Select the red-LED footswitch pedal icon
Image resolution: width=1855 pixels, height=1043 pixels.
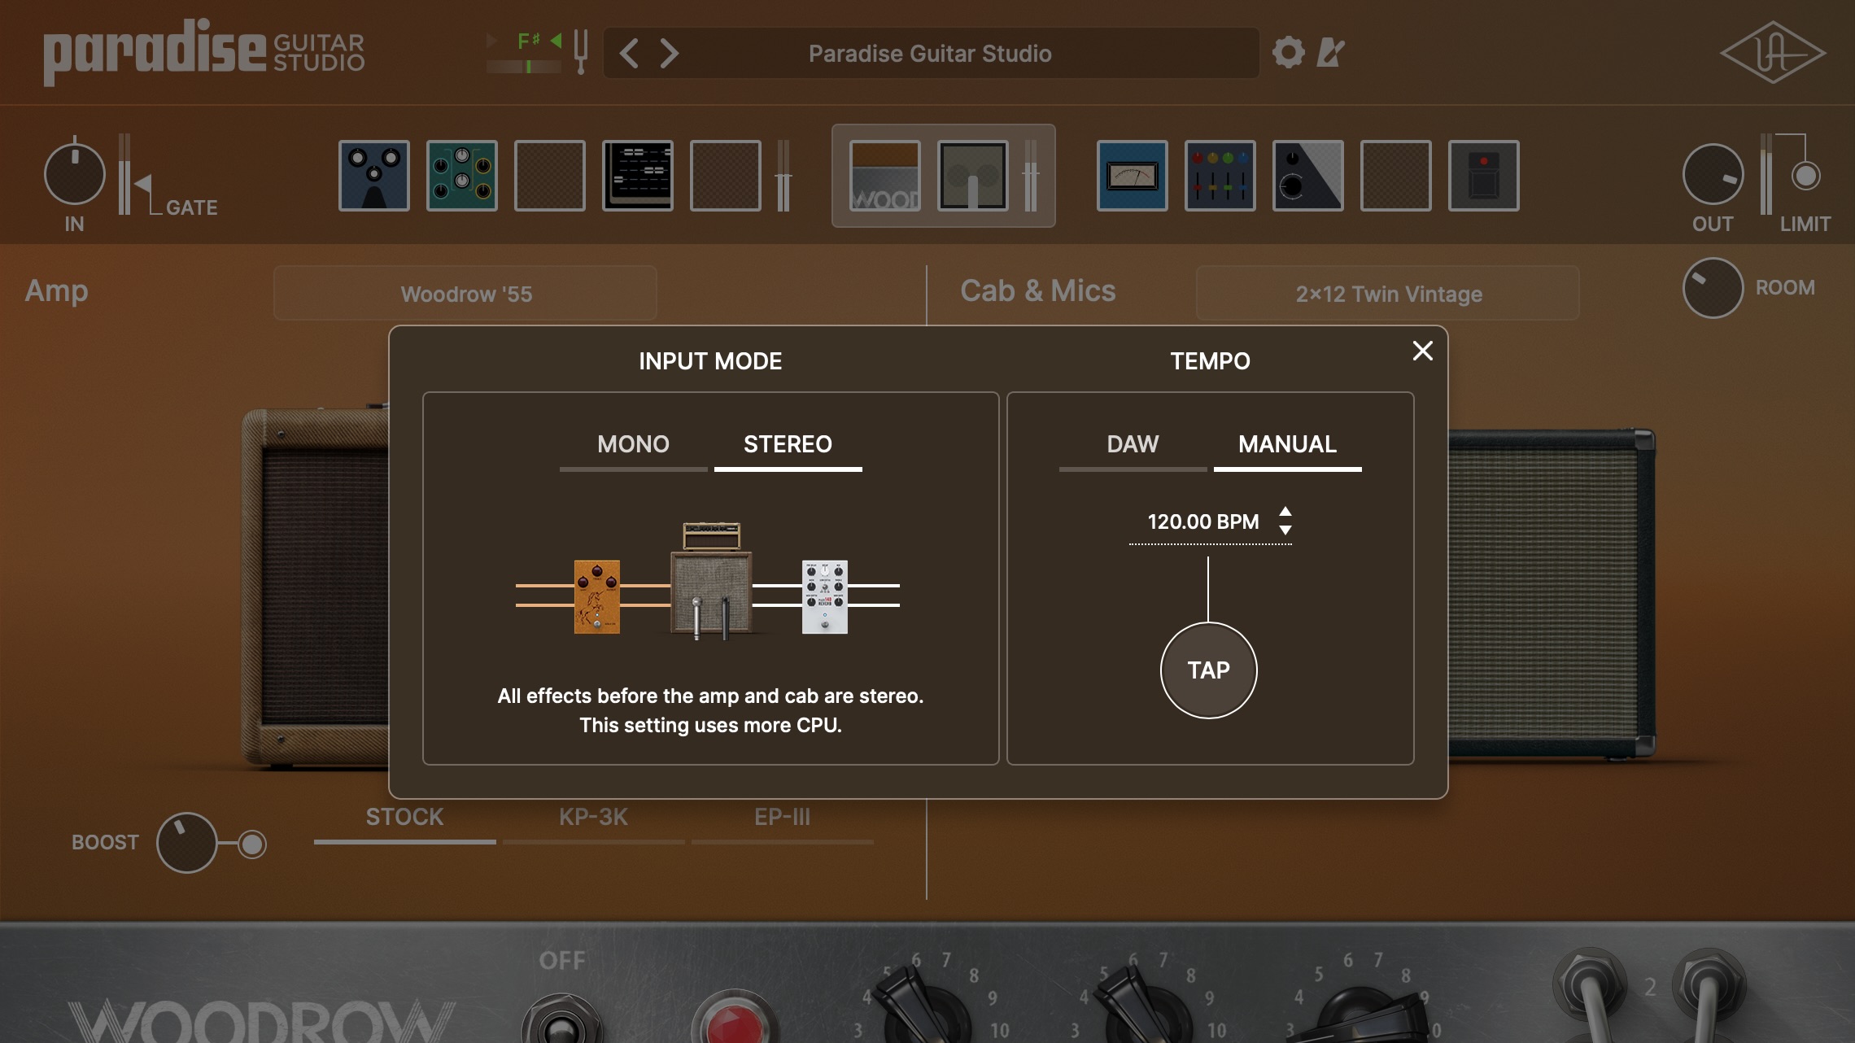(x=1483, y=175)
